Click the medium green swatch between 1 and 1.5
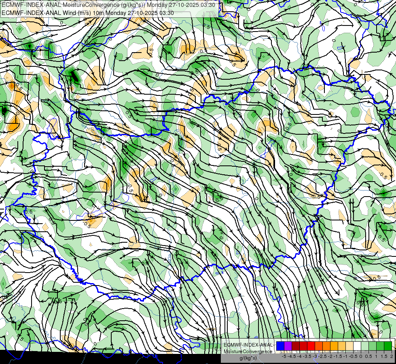 (380, 346)
